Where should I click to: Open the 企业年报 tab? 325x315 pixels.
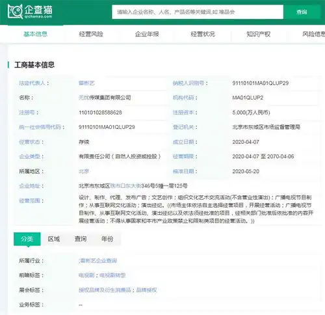point(147,34)
